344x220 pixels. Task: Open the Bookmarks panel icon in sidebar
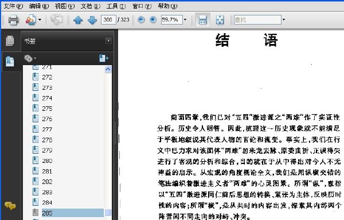coord(10,62)
